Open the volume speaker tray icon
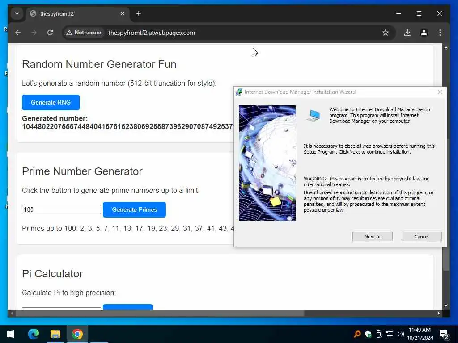 coord(400,334)
